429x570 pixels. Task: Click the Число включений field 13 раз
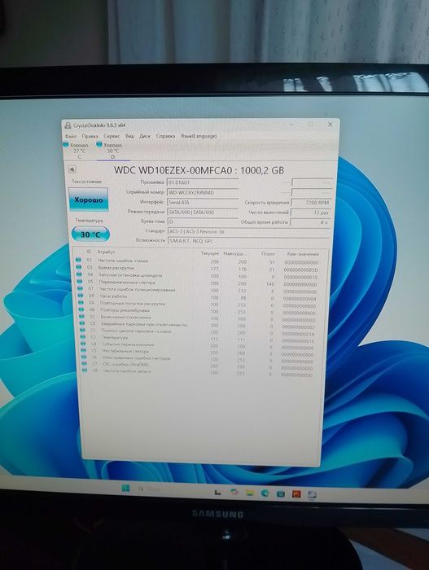click(310, 213)
